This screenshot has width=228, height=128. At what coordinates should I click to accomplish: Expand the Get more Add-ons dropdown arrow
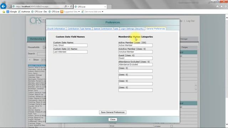(x=103, y=12)
